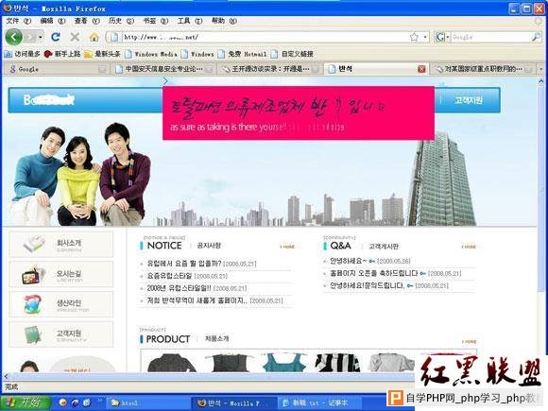Open the 新手上路 bookmark
The width and height of the screenshot is (548, 411).
point(62,54)
